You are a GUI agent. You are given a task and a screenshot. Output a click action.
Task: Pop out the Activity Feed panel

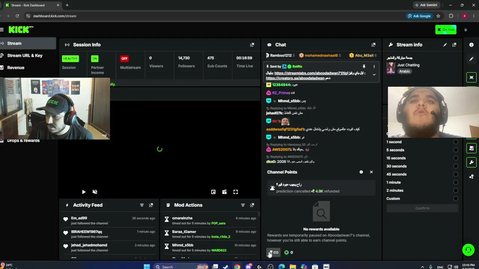tap(151, 205)
